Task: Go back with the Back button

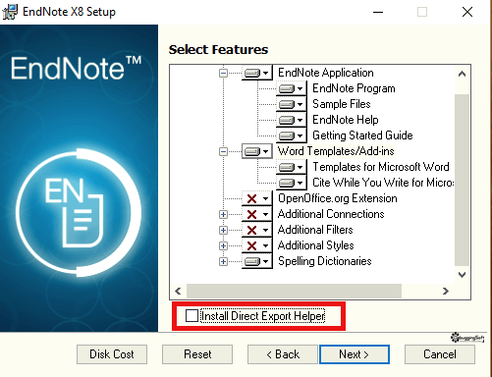Action: pos(283,354)
